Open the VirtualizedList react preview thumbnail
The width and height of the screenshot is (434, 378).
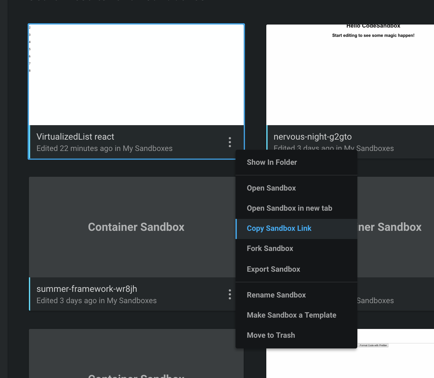pyautogui.click(x=136, y=75)
